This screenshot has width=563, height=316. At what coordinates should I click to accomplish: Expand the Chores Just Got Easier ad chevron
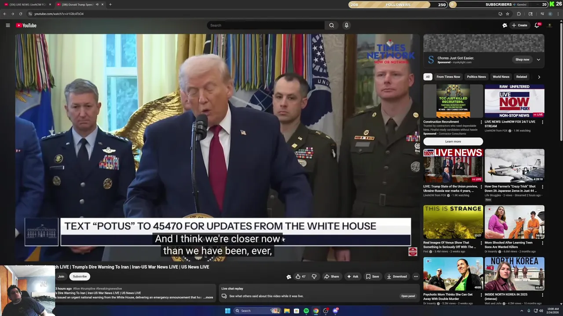coord(538,60)
